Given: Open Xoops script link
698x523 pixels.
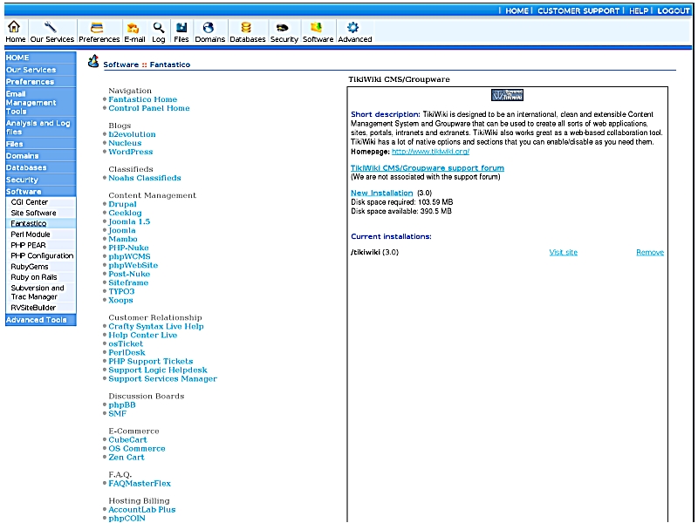Looking at the screenshot, I should click(120, 300).
